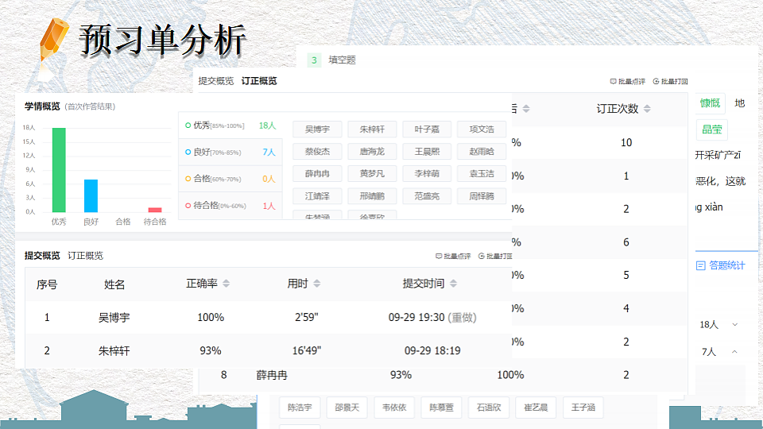This screenshot has width=763, height=429.
Task: Open 提交概览 tab in the back correction window
Action: pyautogui.click(x=216, y=81)
